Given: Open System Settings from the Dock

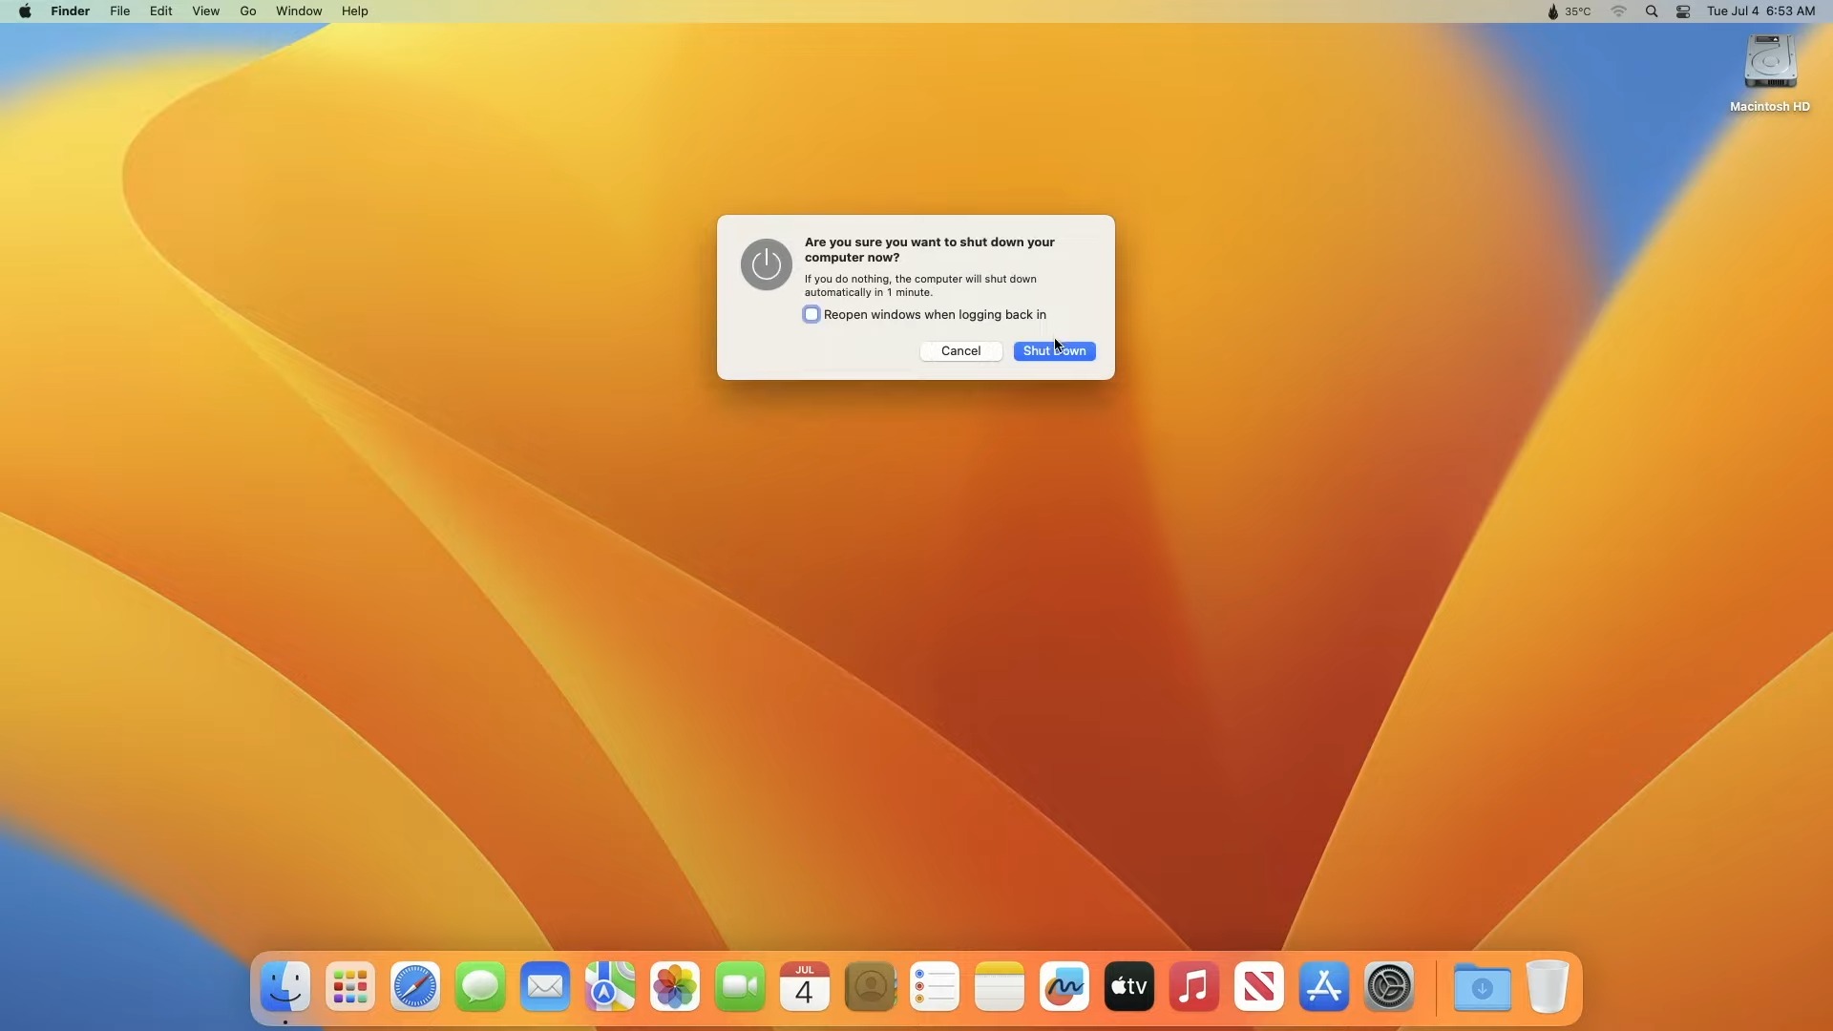Looking at the screenshot, I should (x=1389, y=986).
